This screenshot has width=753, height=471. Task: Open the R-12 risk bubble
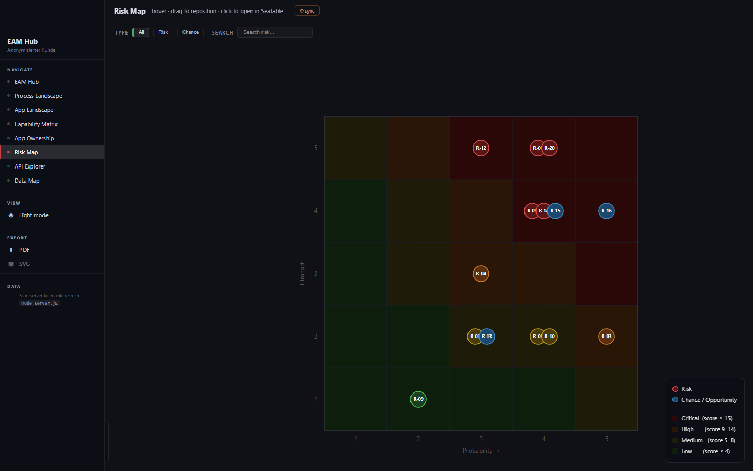point(481,148)
